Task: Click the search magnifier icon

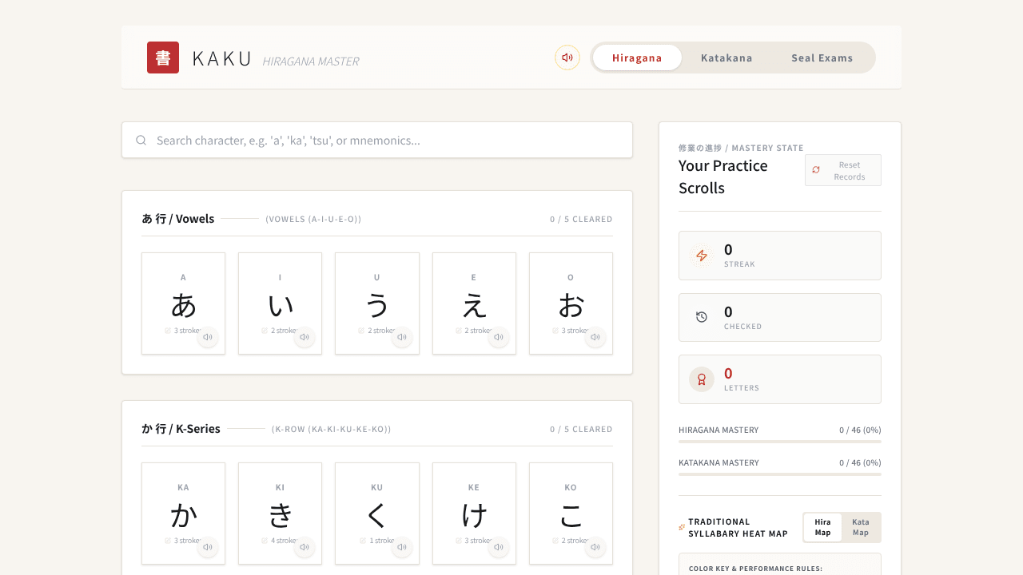Action: 141,141
